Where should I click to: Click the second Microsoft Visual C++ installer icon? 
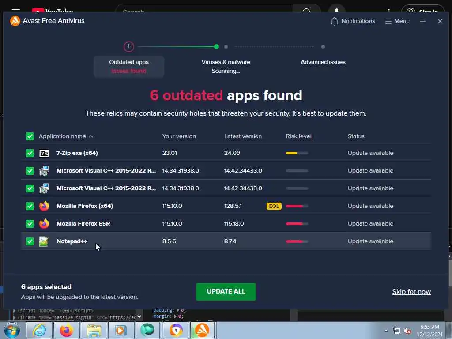click(44, 188)
